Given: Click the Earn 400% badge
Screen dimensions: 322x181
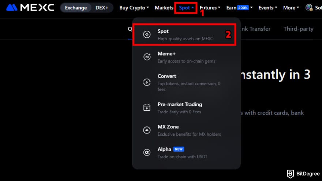Looking at the screenshot, I should pos(243,8).
